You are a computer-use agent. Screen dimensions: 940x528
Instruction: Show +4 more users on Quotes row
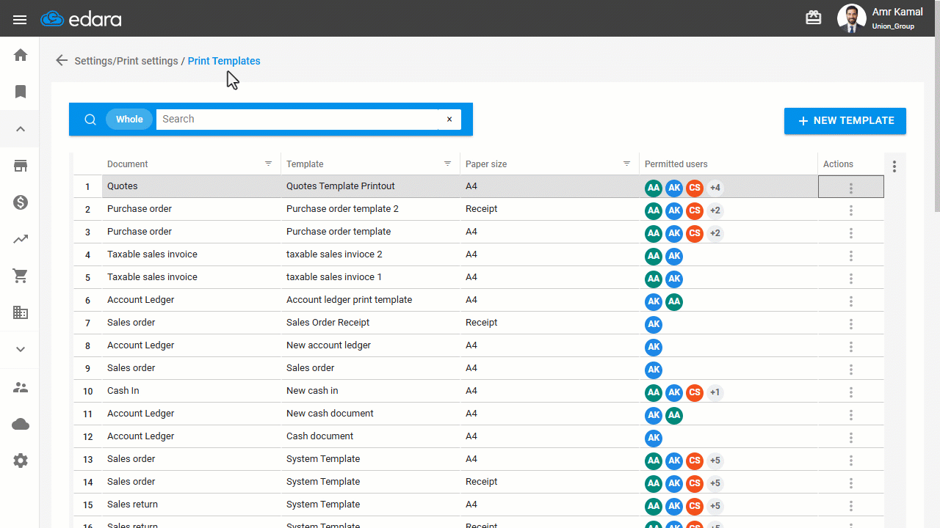point(715,188)
